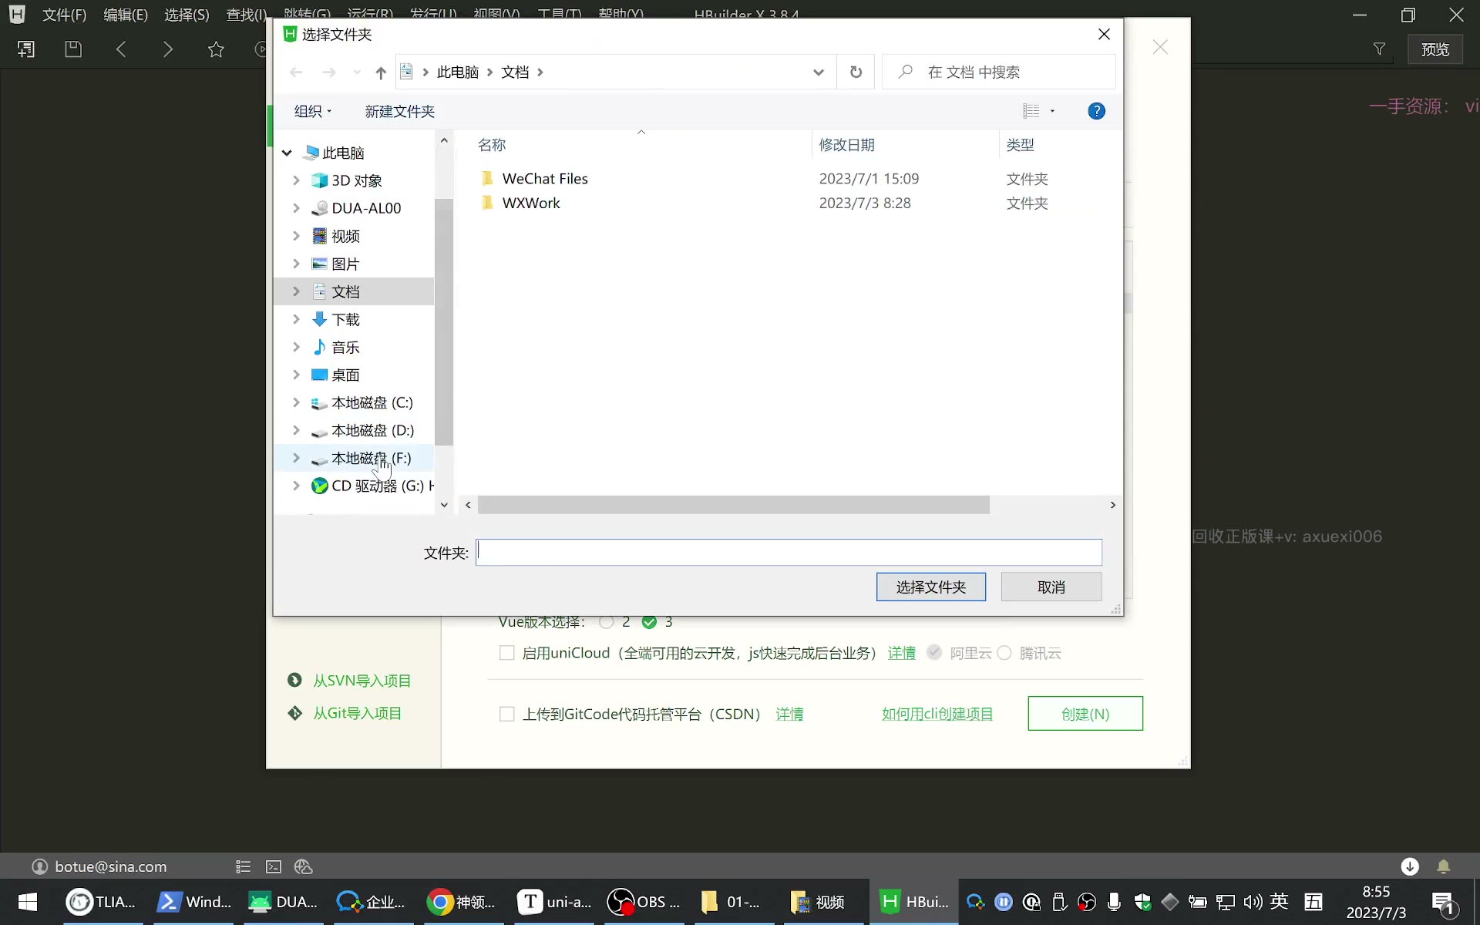This screenshot has width=1480, height=925.
Task: Collapse the 此电脑 tree node
Action: (287, 153)
